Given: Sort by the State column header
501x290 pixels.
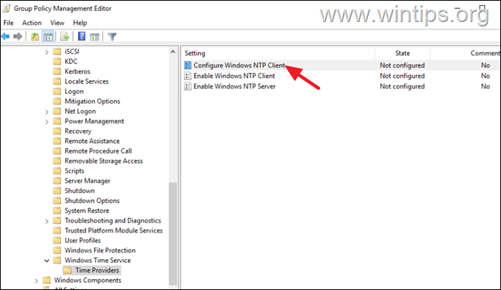Looking at the screenshot, I should pos(403,53).
